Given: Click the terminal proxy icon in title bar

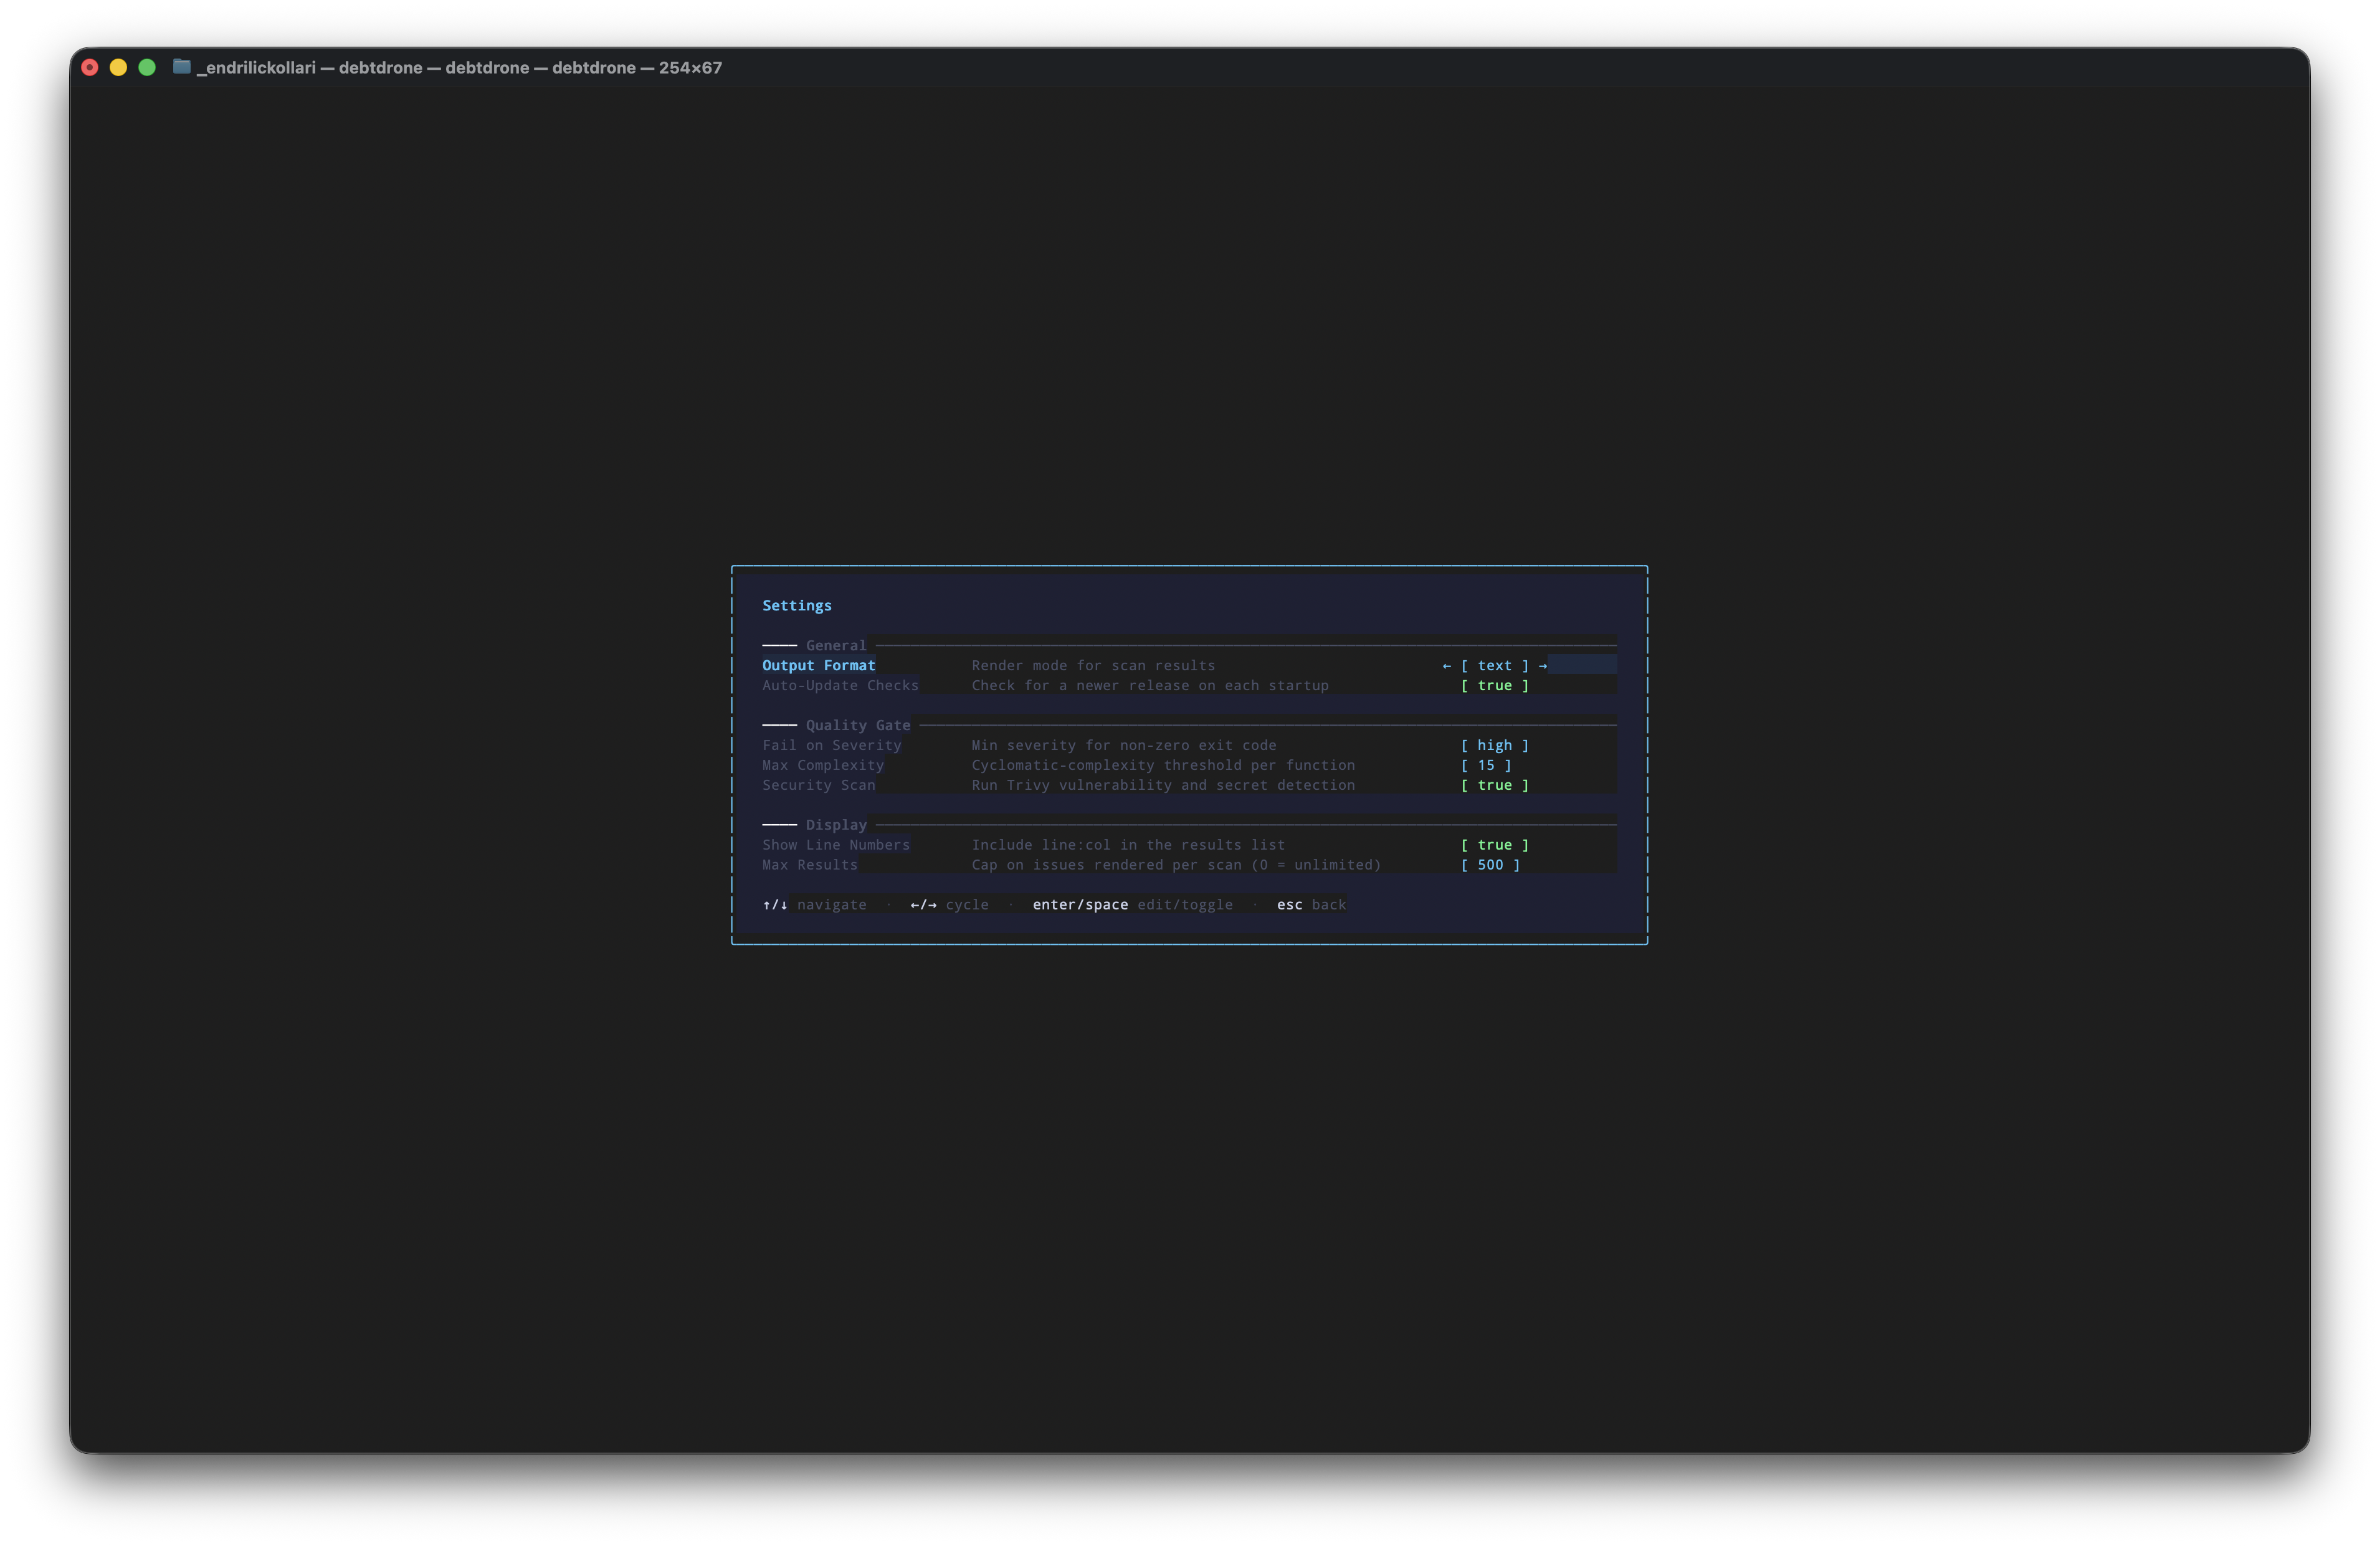Looking at the screenshot, I should [x=182, y=67].
